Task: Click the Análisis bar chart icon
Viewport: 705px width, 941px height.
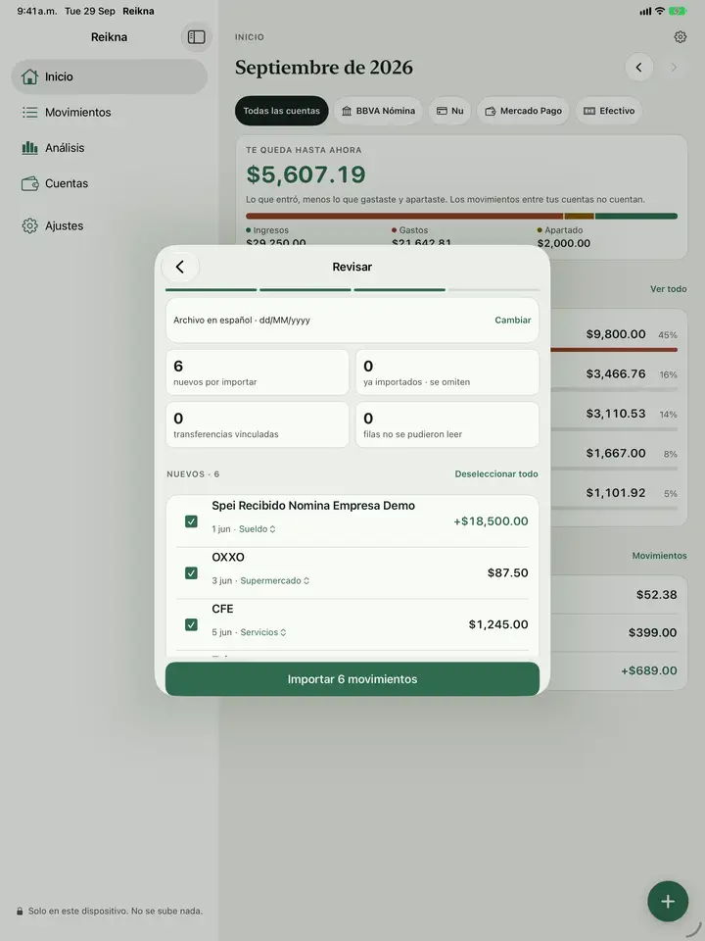Action: pyautogui.click(x=29, y=148)
